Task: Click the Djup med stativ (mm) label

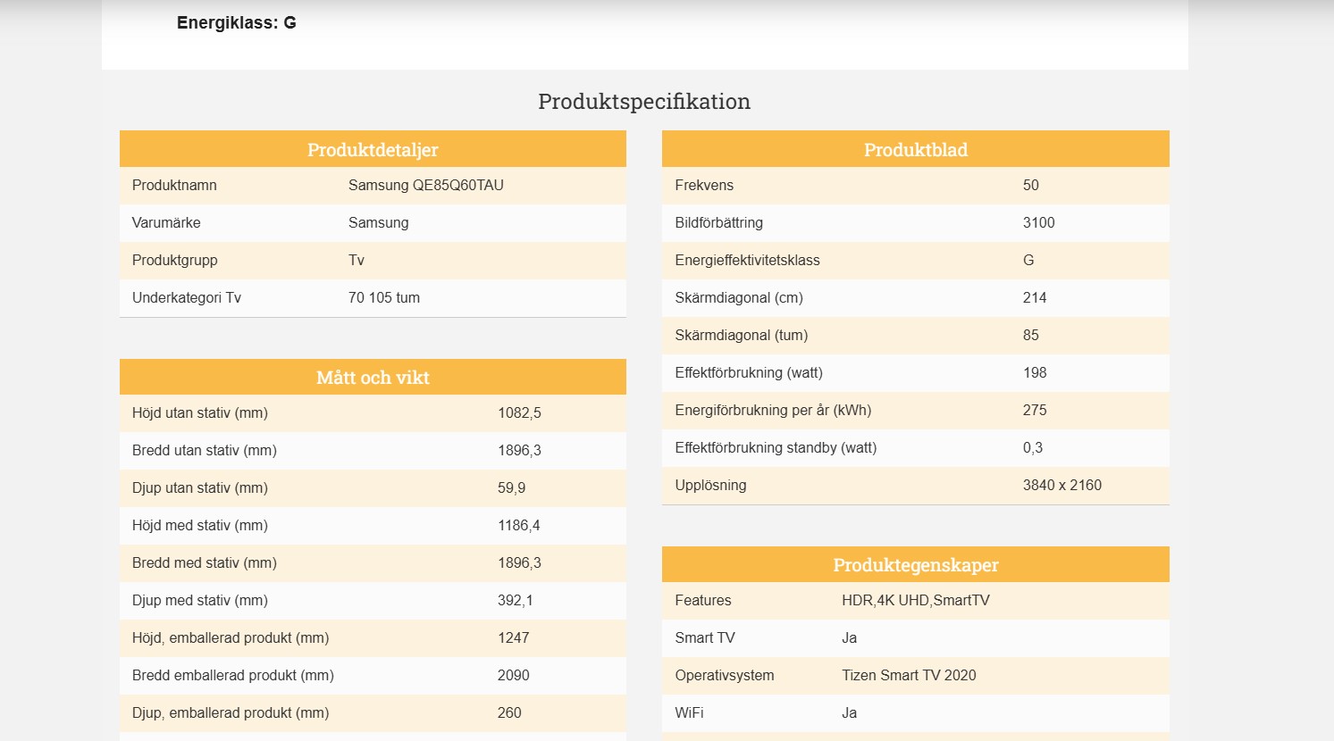Action: pos(200,601)
